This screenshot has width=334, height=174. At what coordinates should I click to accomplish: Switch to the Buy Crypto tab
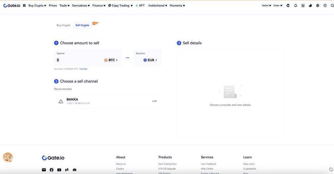(63, 25)
